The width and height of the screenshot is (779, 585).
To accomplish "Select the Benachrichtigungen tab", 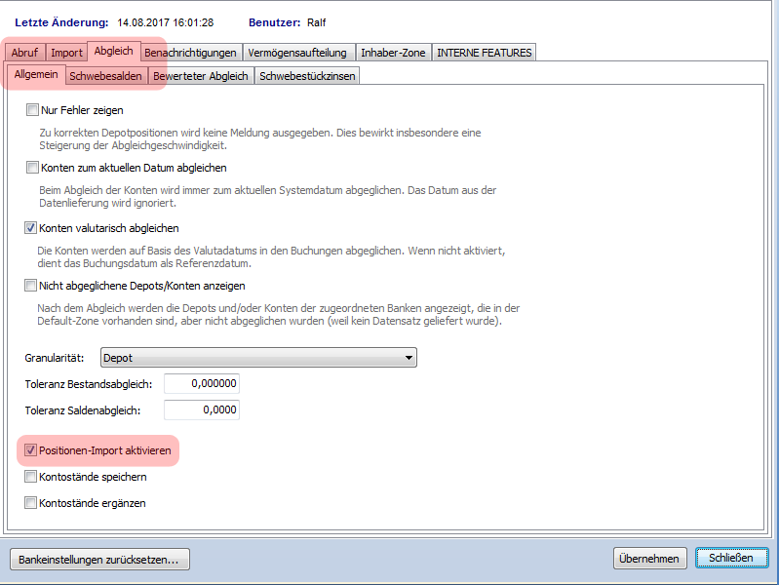I will (x=190, y=53).
